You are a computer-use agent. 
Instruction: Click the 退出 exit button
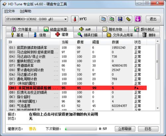[x=153, y=19]
